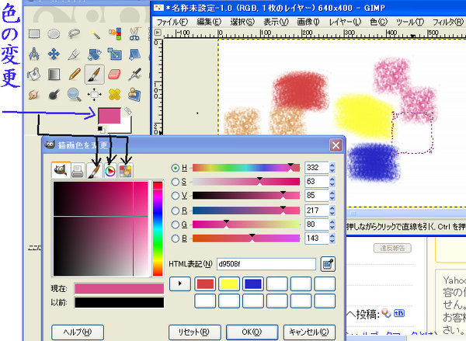This screenshot has width=466, height=341.
Task: Select the Bucket Fill tool
Action: pos(34,75)
